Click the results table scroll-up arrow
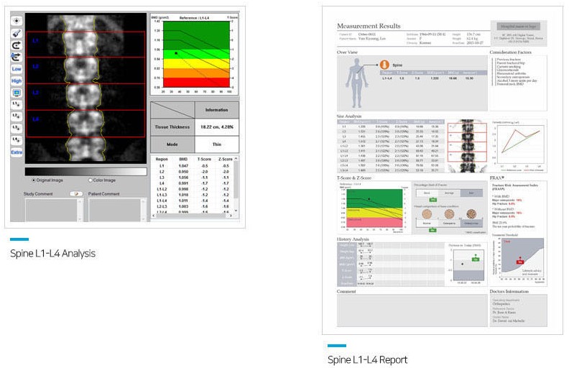 [x=236, y=159]
